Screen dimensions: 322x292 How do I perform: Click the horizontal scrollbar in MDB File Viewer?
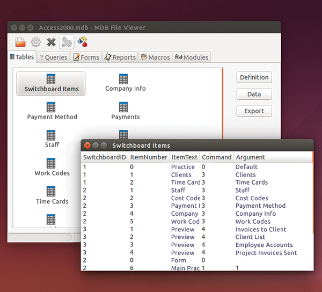[x=40, y=237]
